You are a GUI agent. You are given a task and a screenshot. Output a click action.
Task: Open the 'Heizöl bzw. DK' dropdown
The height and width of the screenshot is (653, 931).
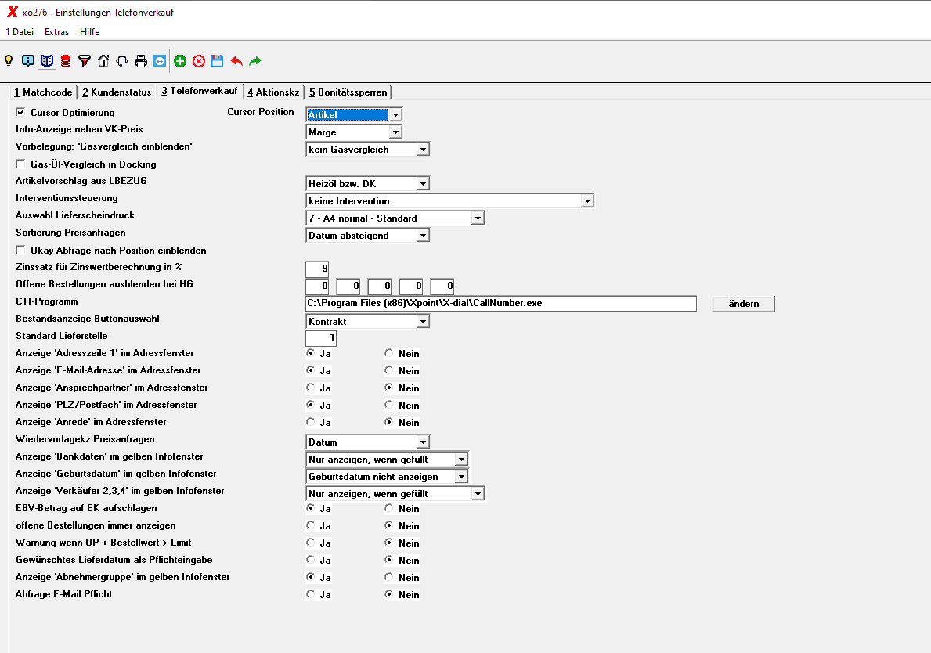point(423,183)
